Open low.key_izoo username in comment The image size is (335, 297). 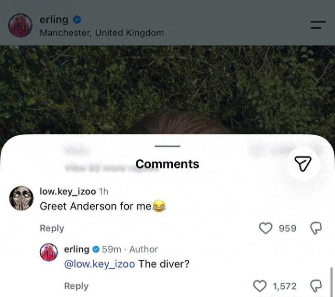[68, 191]
